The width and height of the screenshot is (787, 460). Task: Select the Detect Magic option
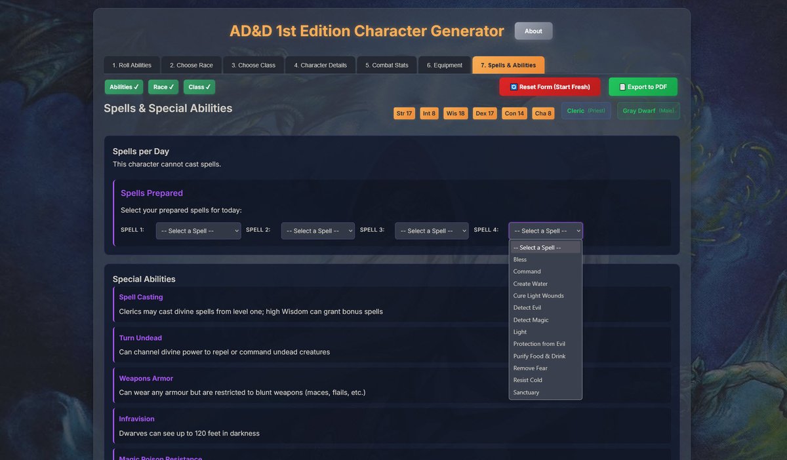546,320
